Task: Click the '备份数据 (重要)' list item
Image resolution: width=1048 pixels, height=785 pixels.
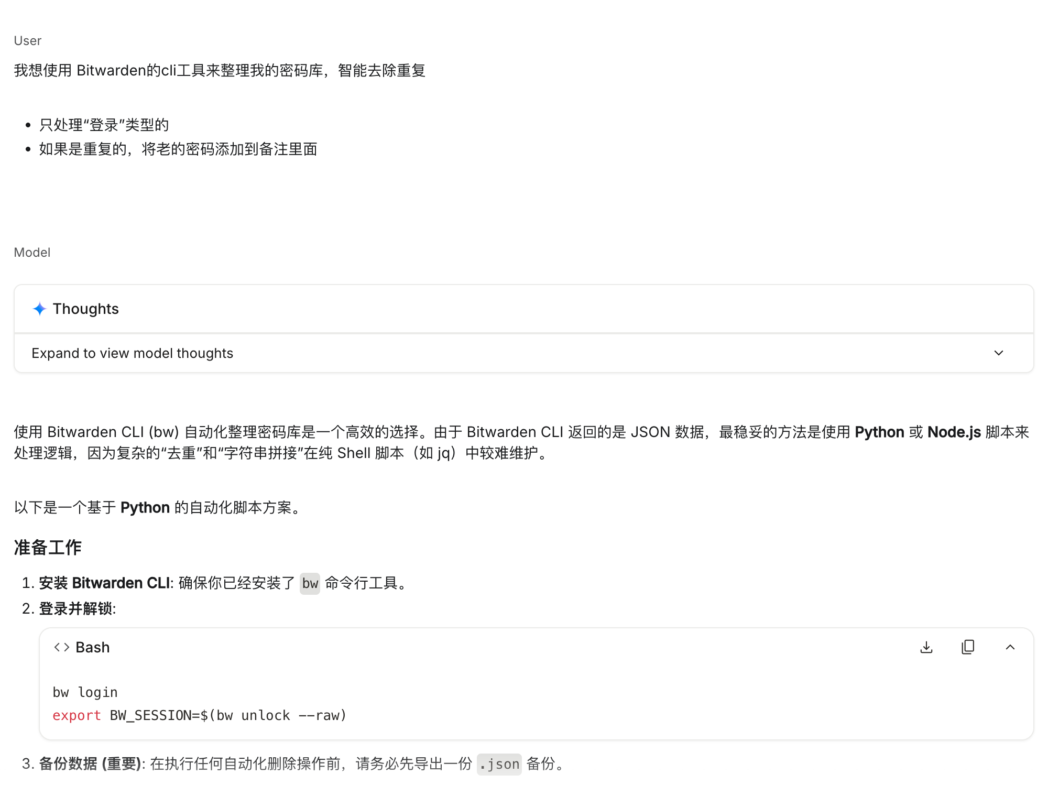Action: tap(90, 764)
